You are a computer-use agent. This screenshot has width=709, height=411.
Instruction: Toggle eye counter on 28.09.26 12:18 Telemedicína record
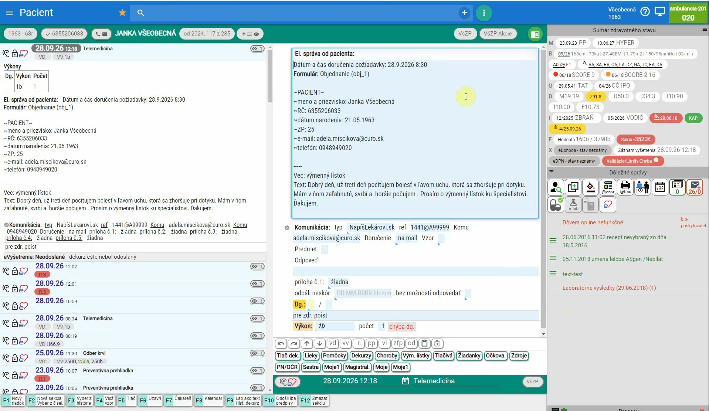pos(257,49)
